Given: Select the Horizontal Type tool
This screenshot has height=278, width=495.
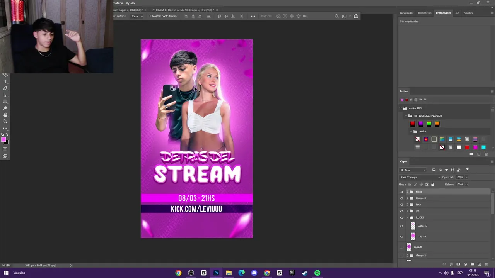Looking at the screenshot, I should coord(5,81).
